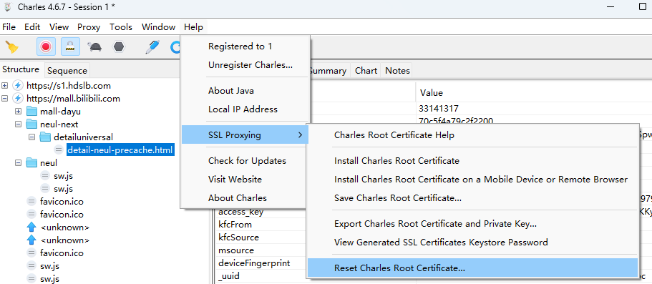This screenshot has height=284, width=652.
Task: Export Charles Root Certificate and Private Key
Action: (x=472, y=224)
